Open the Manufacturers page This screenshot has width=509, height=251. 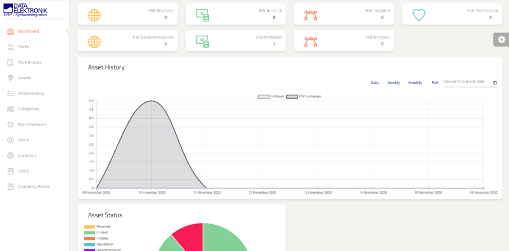pyautogui.click(x=33, y=124)
